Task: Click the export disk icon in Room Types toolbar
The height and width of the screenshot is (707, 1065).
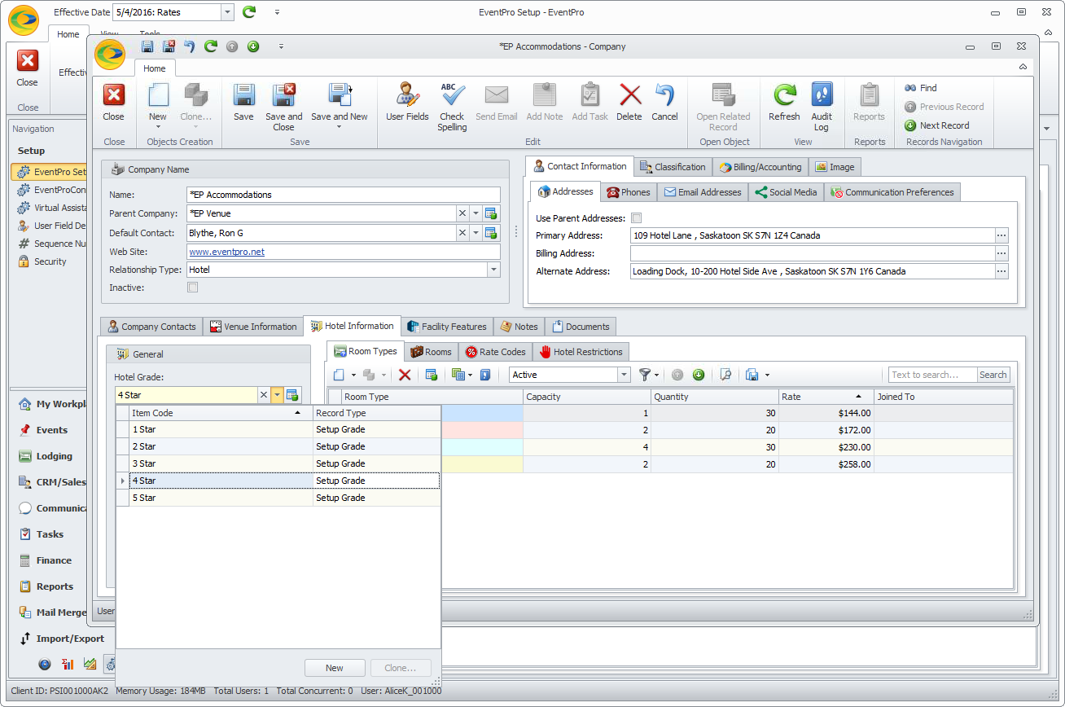Action: (x=752, y=375)
